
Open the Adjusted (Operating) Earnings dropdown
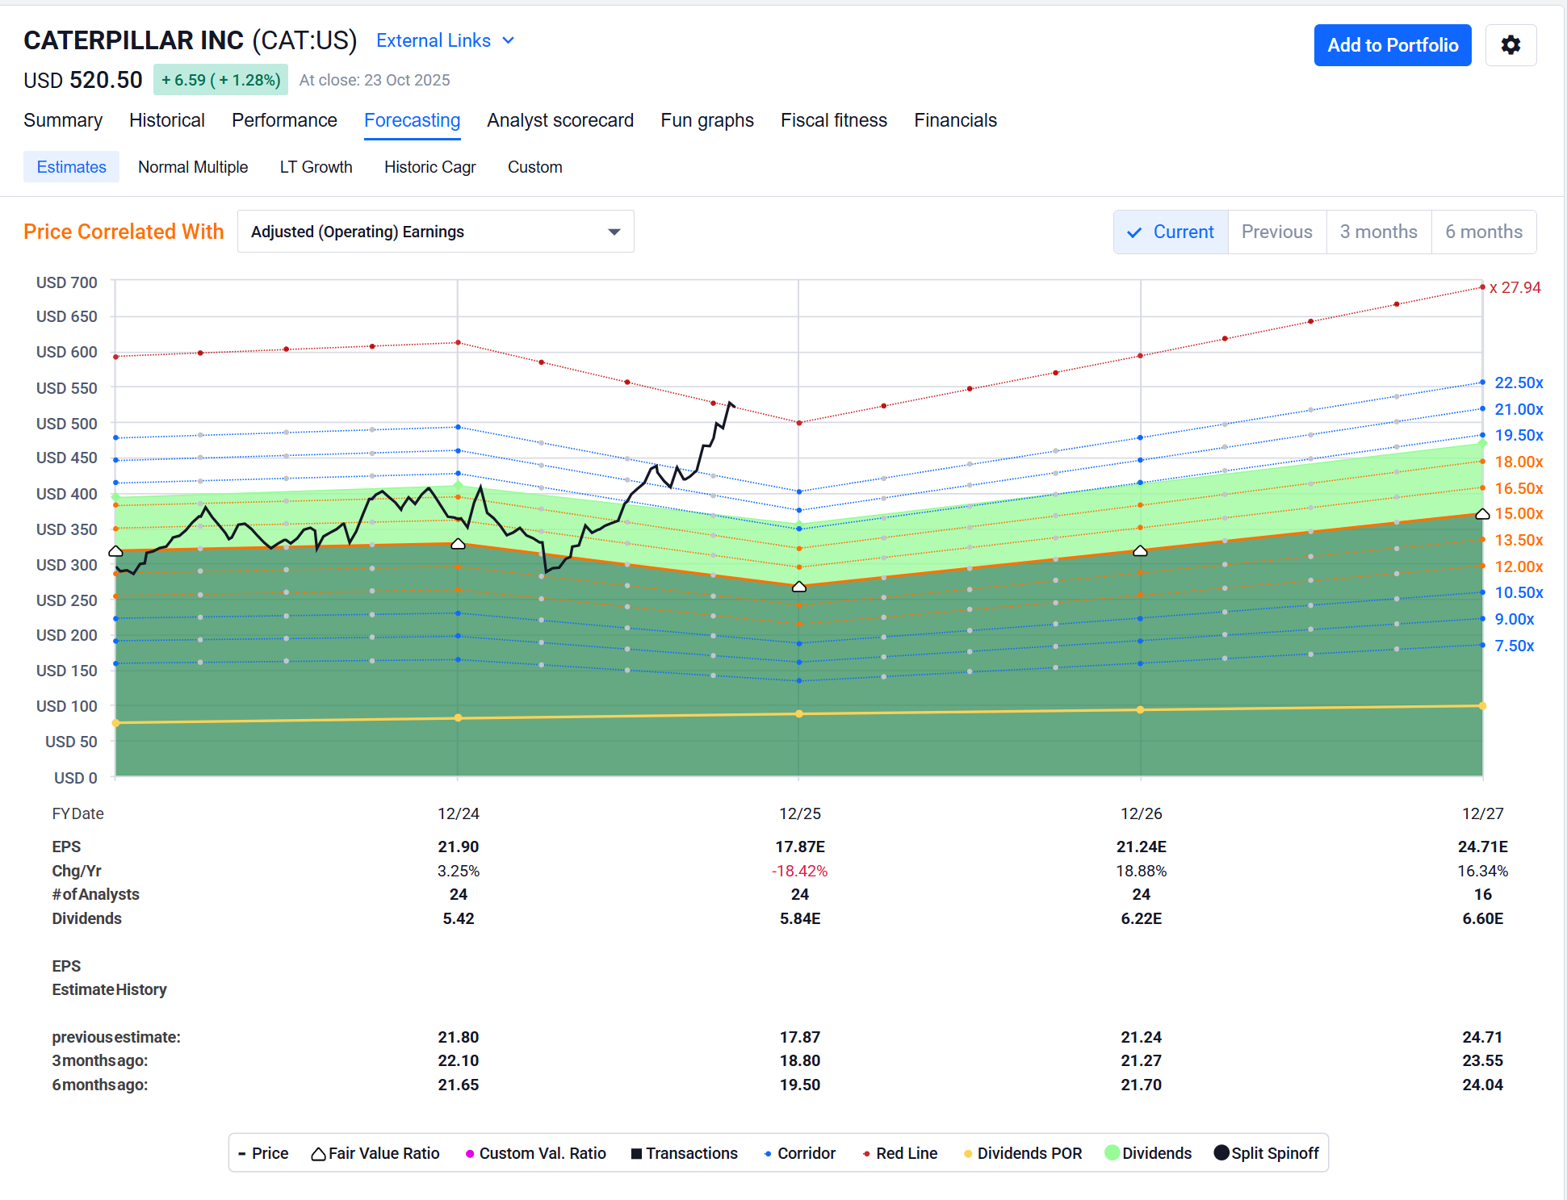coord(436,232)
